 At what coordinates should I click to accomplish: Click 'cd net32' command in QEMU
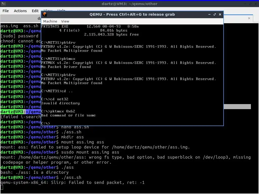(x=55, y=99)
